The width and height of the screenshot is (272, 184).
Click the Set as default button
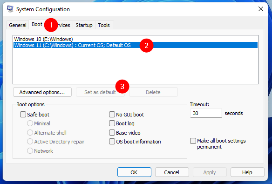coord(100,92)
